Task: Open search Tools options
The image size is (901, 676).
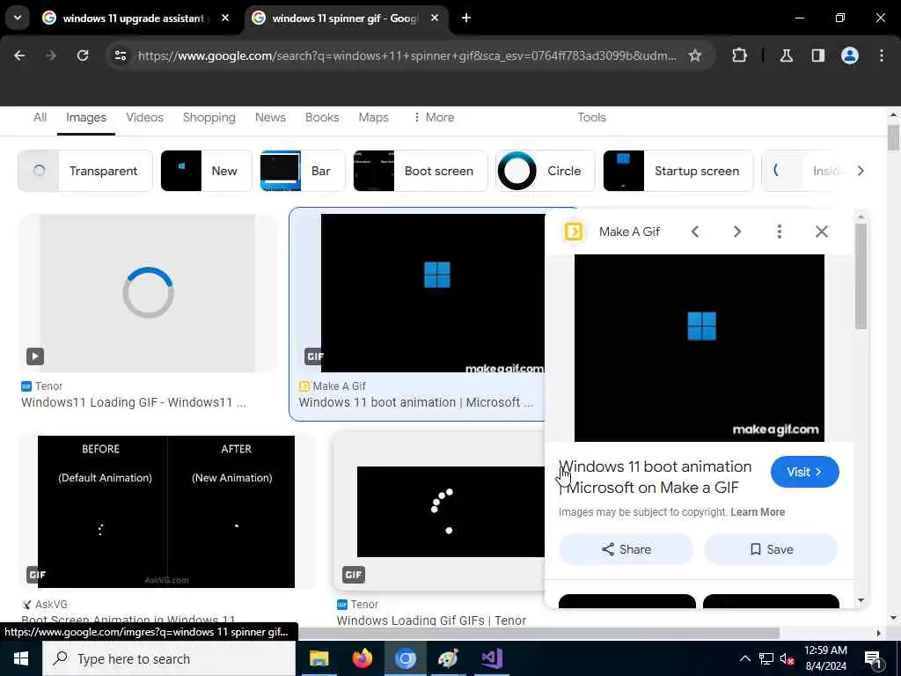Action: 591,117
